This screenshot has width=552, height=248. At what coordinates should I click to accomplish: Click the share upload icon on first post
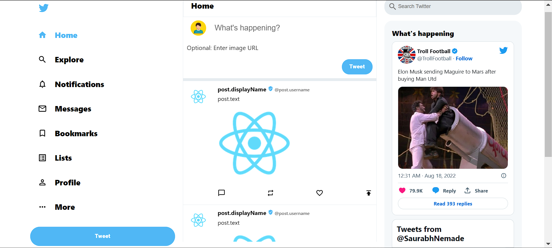[x=369, y=193]
